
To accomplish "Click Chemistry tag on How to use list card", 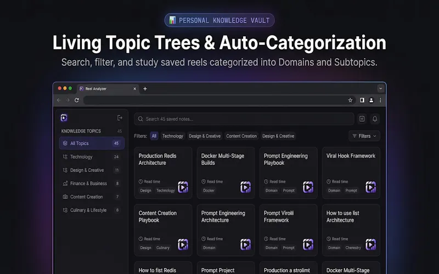I will [x=353, y=248].
